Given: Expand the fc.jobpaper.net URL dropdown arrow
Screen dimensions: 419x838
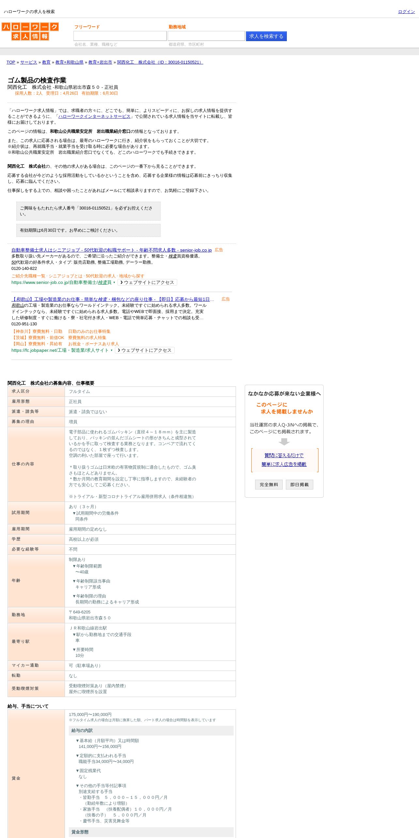Looking at the screenshot, I should pos(112,350).
